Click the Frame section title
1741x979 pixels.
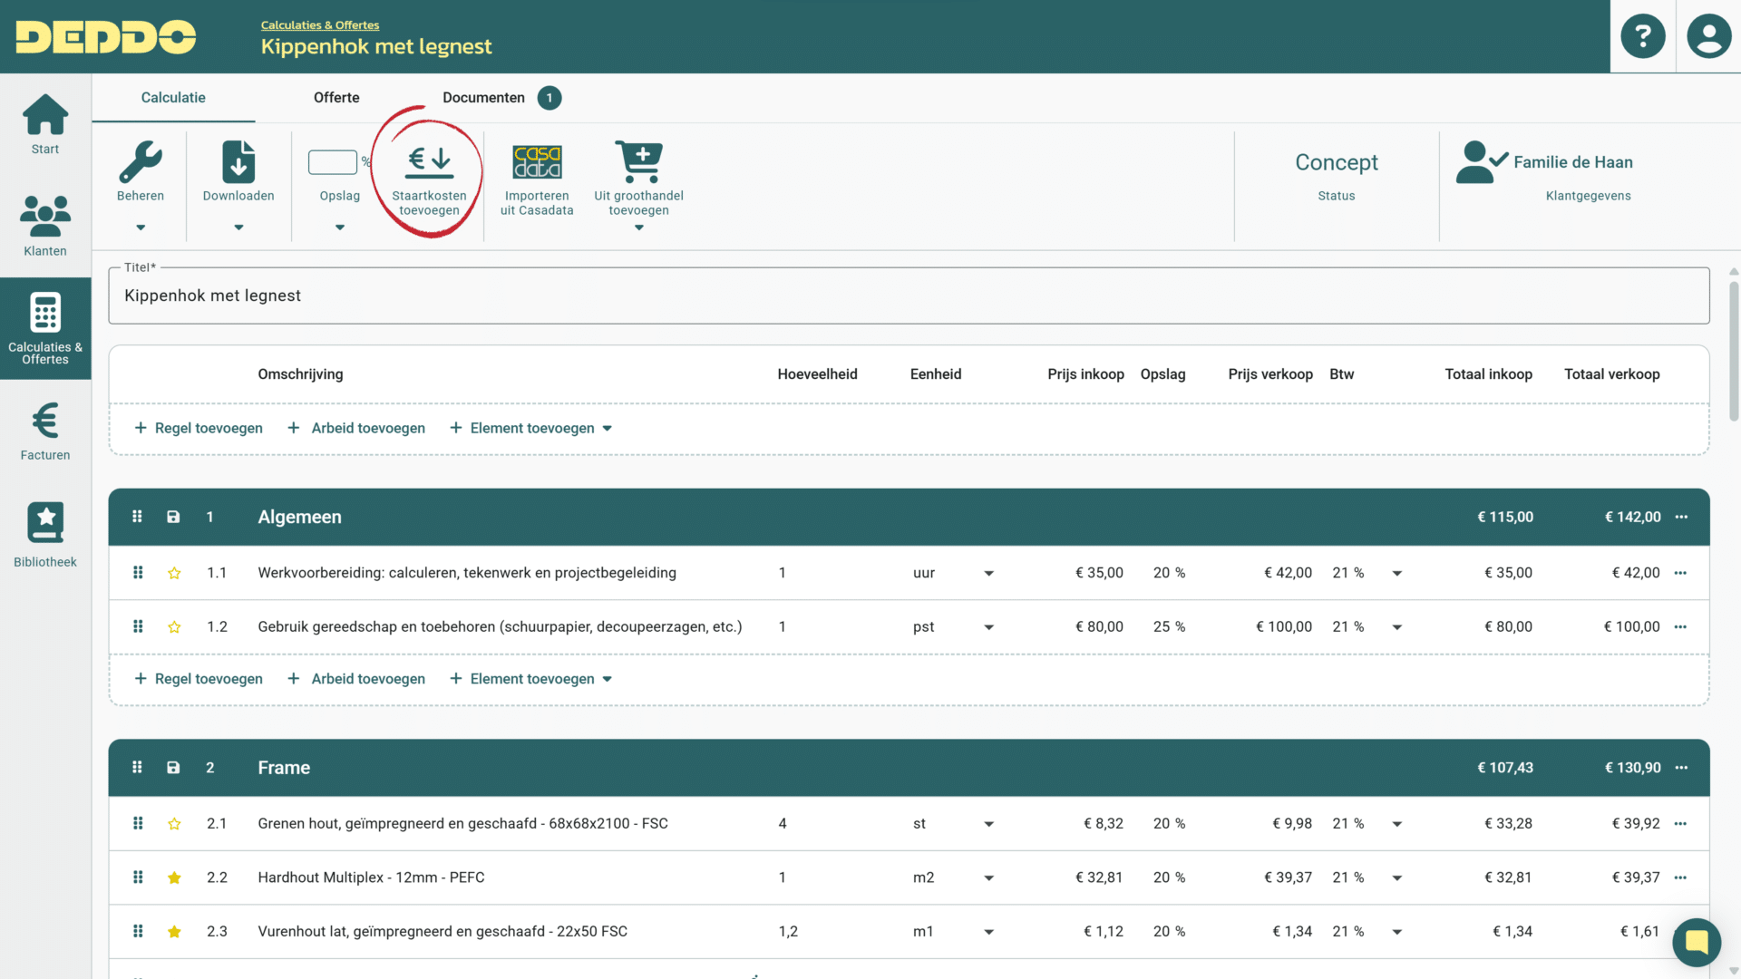(284, 768)
